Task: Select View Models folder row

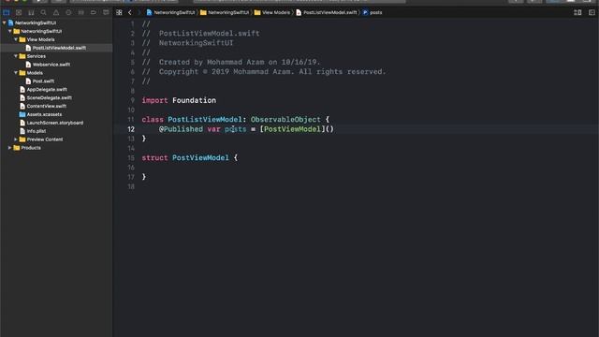Action: click(x=56, y=39)
